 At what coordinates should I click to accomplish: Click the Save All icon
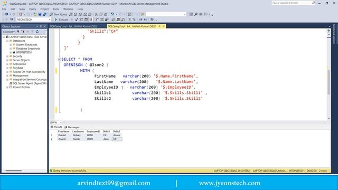(x=44, y=14)
